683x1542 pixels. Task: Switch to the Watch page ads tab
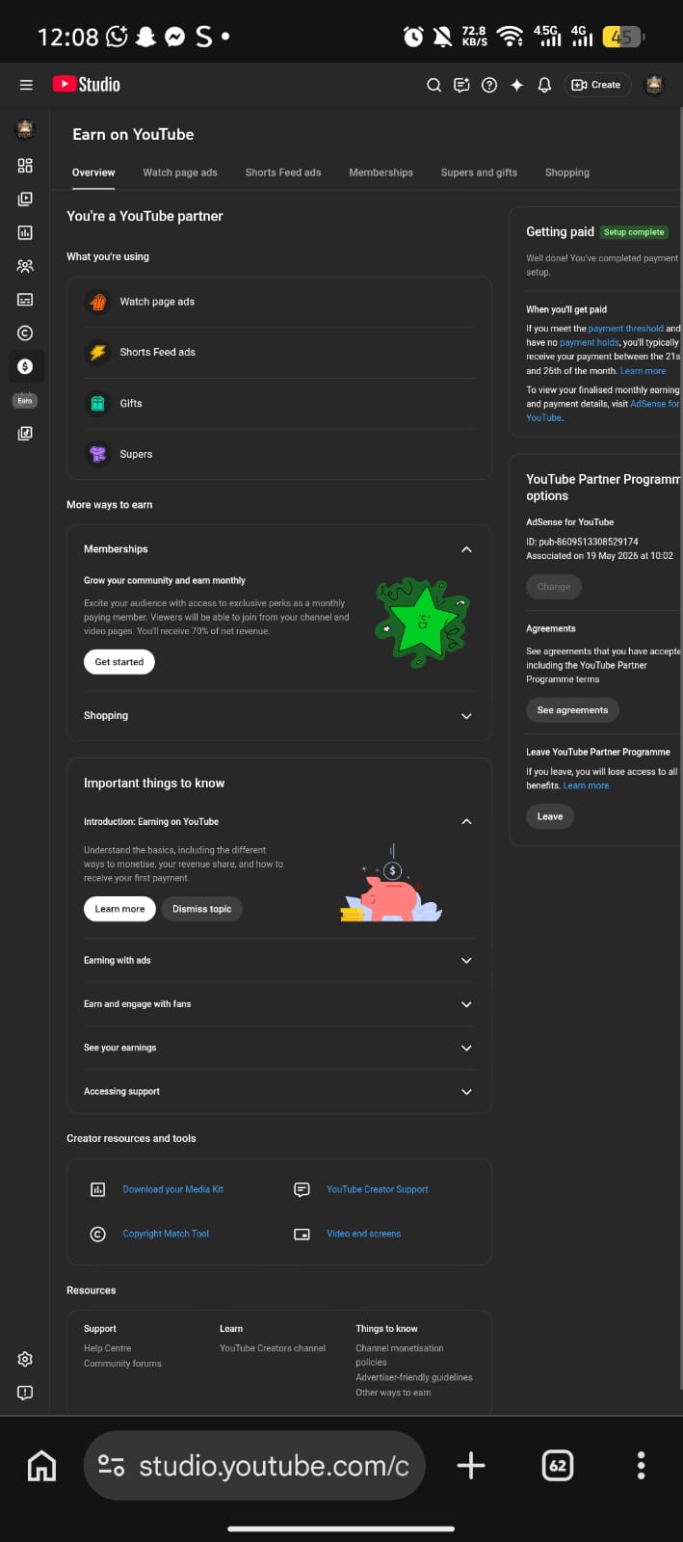pos(180,173)
